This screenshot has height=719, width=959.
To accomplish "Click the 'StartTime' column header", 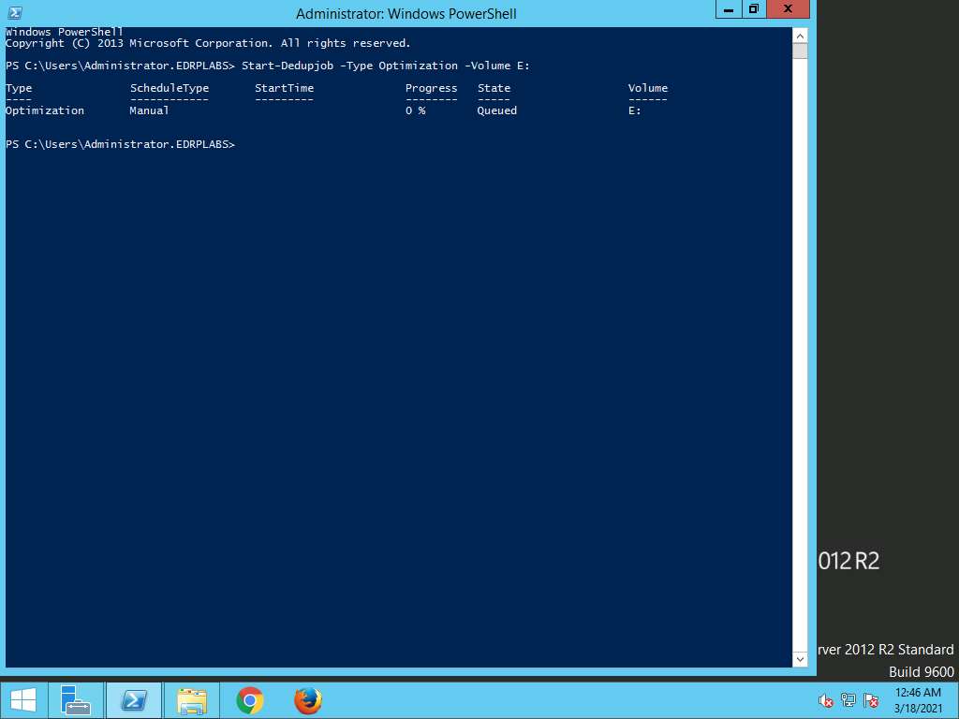I will pyautogui.click(x=285, y=88).
